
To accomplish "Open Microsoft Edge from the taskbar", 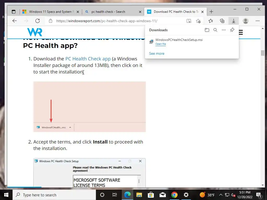I will (x=127, y=195).
